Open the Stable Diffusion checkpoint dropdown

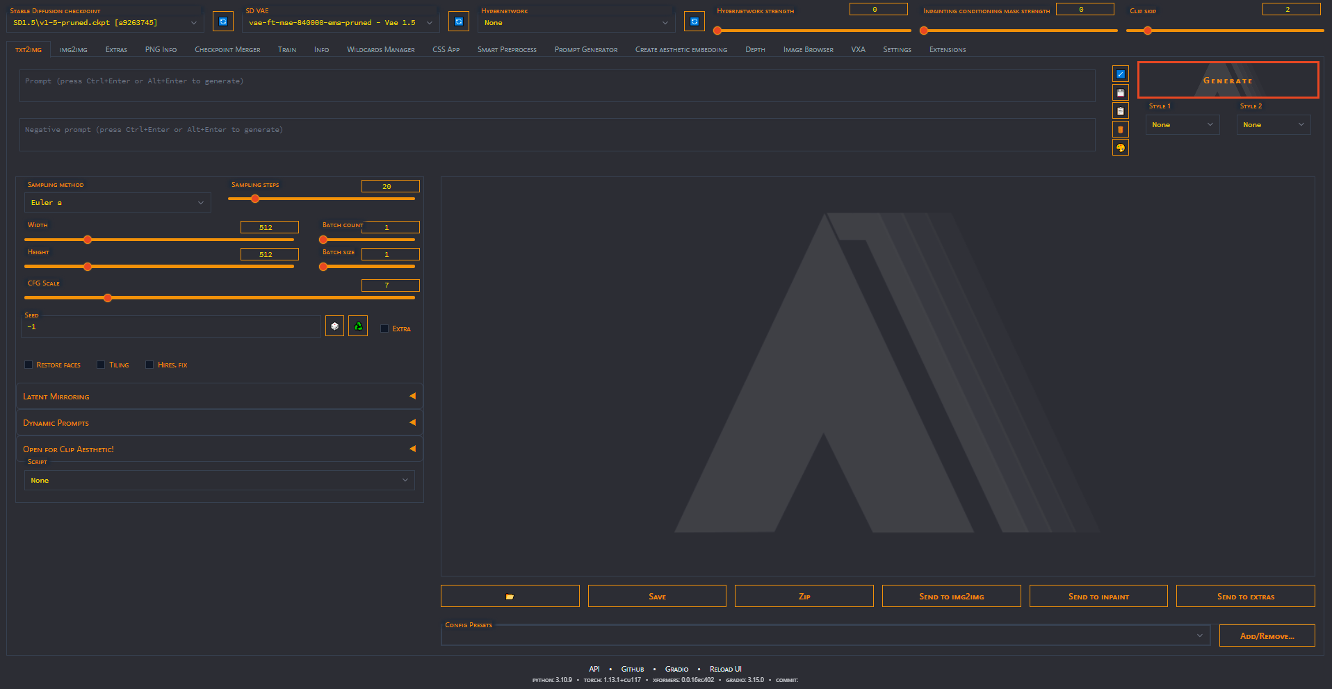click(106, 23)
